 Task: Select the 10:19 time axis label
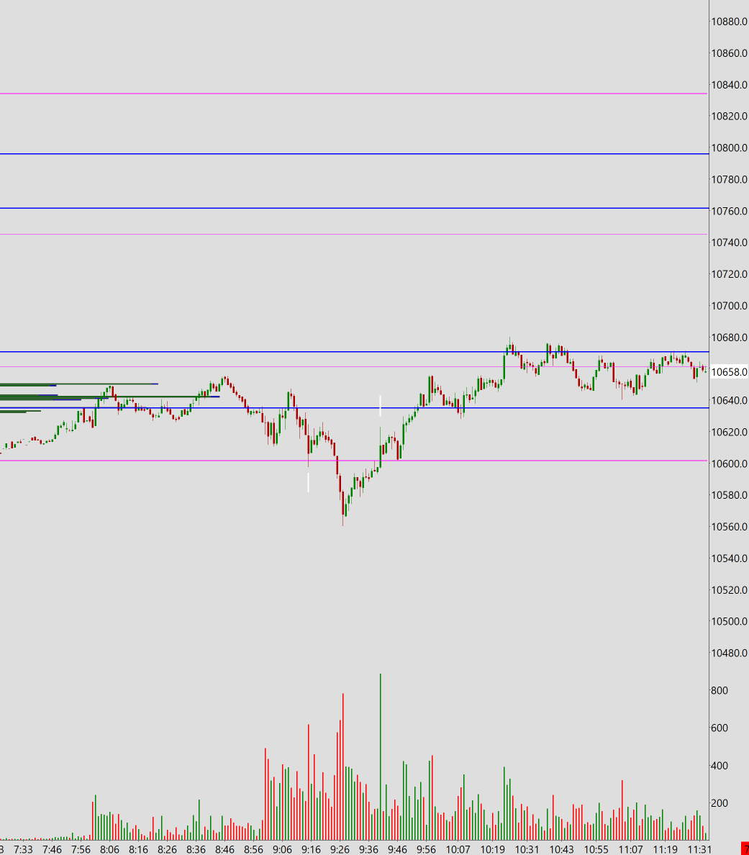click(492, 849)
